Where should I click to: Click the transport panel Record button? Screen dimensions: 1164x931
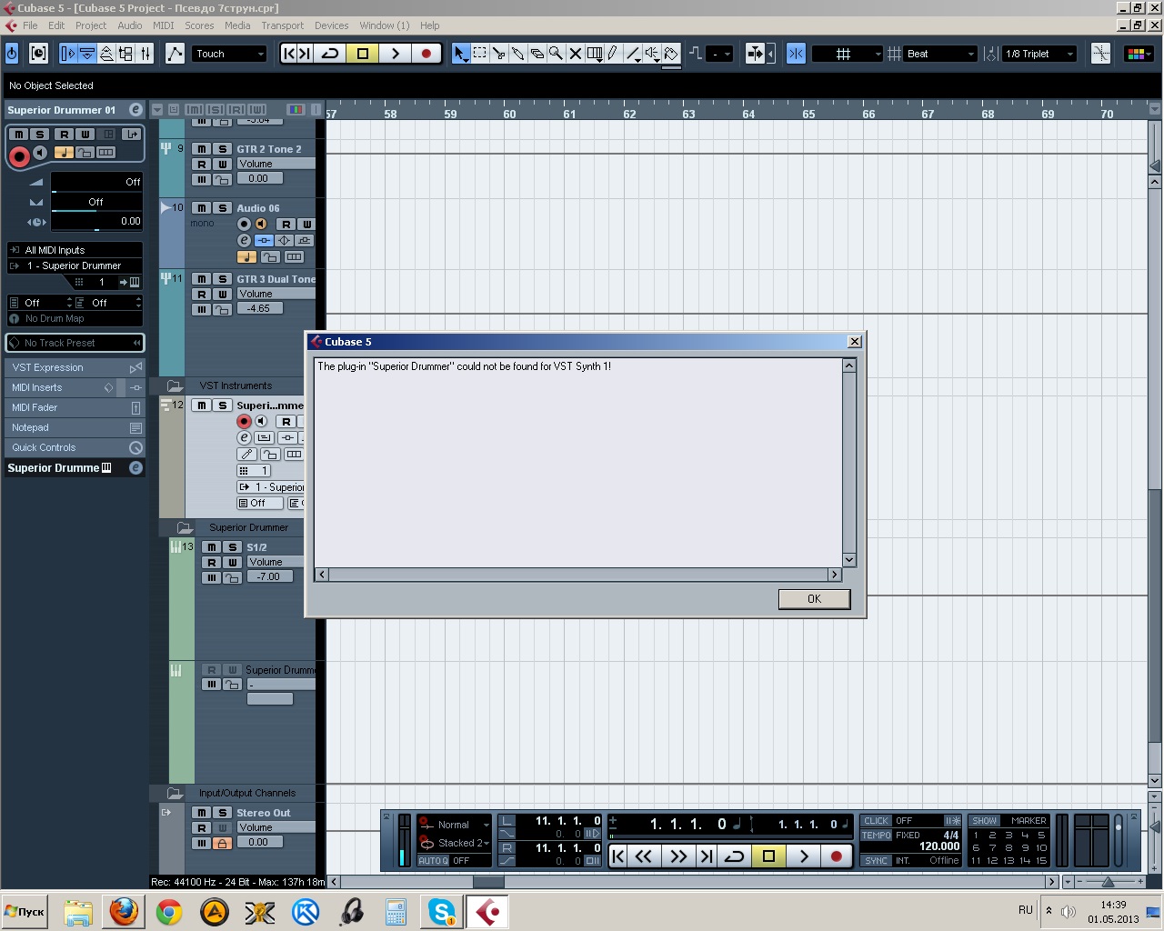836,856
